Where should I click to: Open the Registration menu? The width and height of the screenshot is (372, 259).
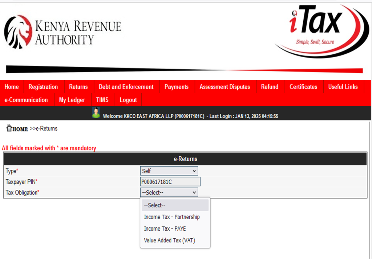coord(43,87)
